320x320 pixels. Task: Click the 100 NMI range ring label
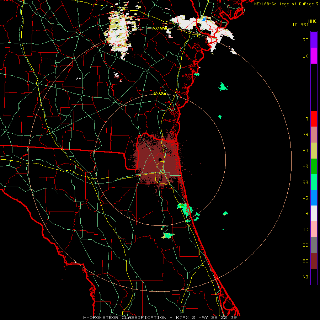tap(160, 28)
